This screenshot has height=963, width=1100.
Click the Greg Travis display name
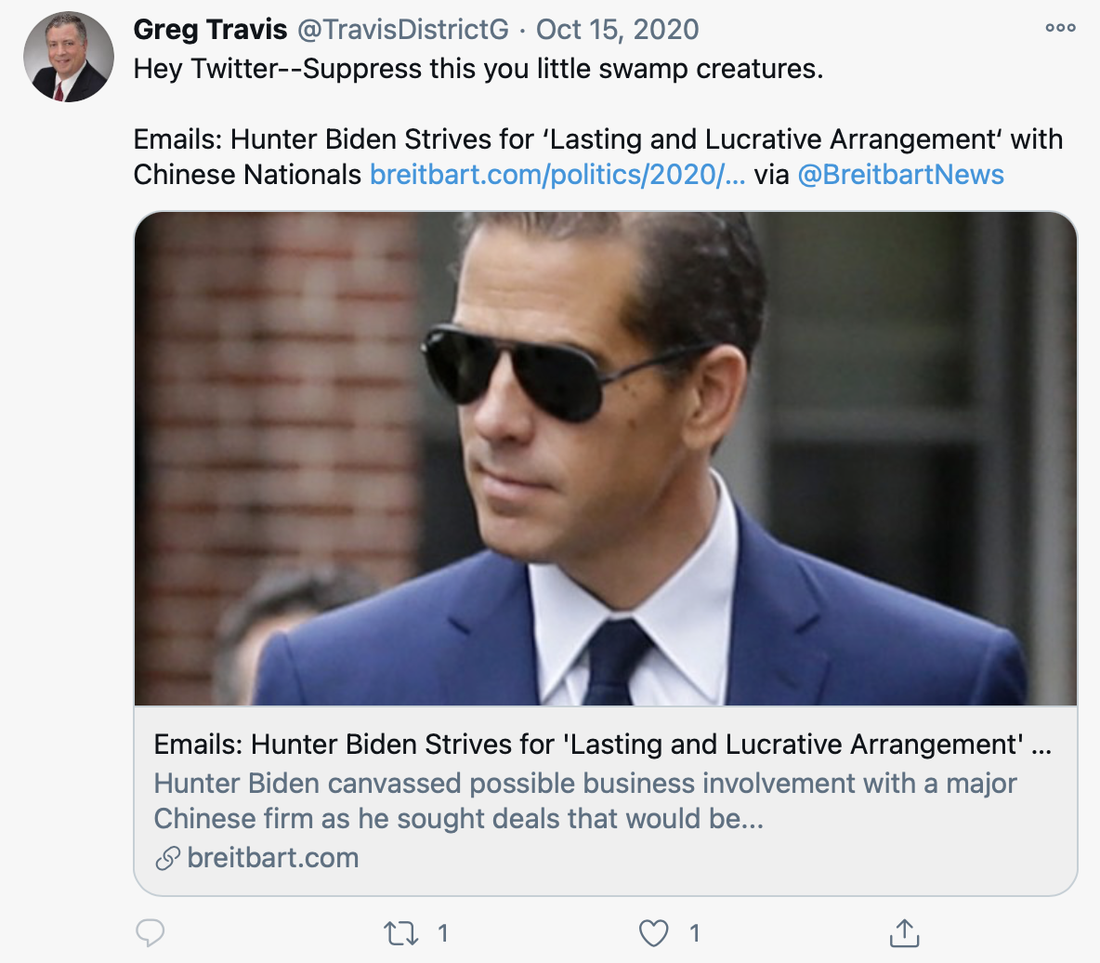click(x=210, y=29)
